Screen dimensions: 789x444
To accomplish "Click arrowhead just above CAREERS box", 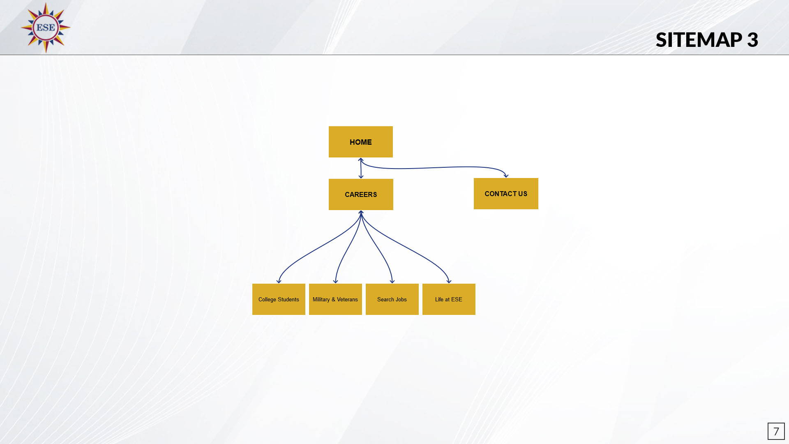I will click(361, 177).
